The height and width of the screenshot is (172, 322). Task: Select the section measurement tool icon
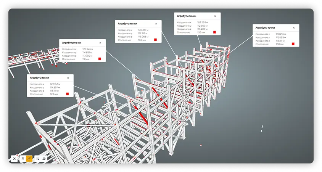pyautogui.click(x=23, y=159)
